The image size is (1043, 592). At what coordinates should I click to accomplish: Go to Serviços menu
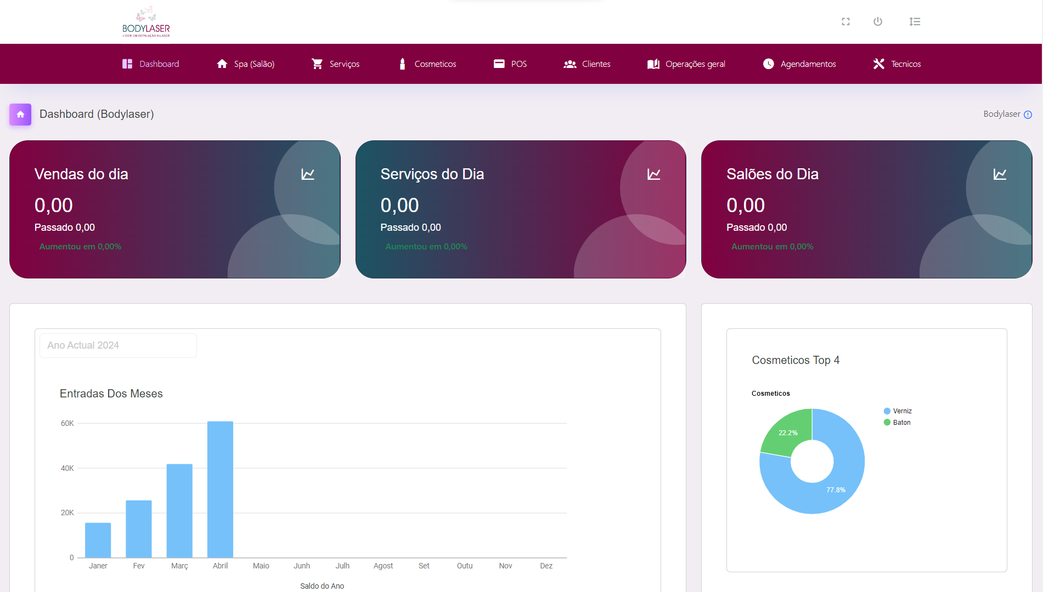point(336,64)
